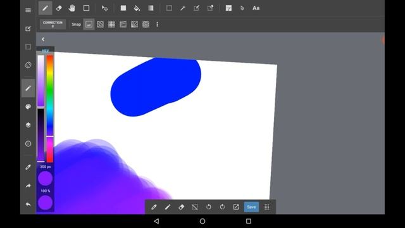Click the blue Save button
This screenshot has height=228, width=405.
coord(251,207)
